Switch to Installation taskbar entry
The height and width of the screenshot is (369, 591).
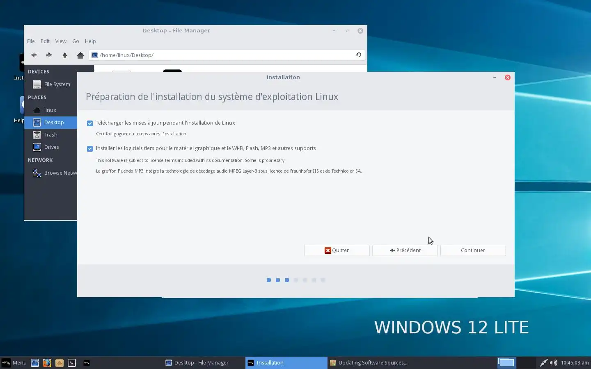tap(286, 363)
